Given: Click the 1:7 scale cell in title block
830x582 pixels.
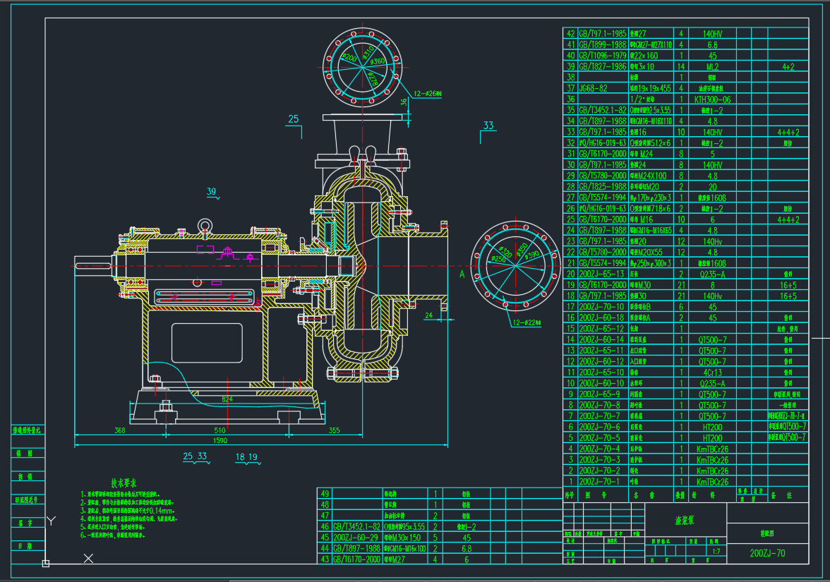Looking at the screenshot, I should 716,552.
